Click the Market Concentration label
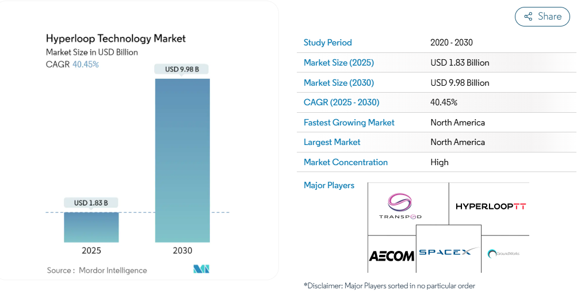The width and height of the screenshot is (577, 305). 345,162
